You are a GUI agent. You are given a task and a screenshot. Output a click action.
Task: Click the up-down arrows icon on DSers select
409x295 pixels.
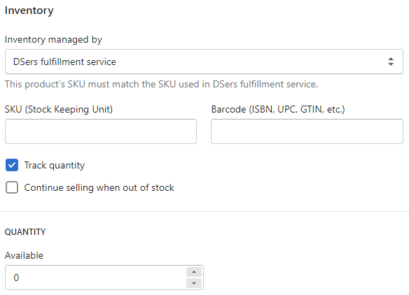(x=391, y=62)
